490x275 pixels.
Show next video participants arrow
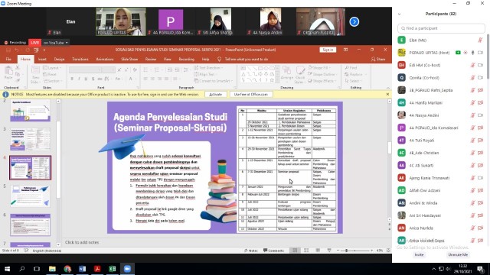(354, 22)
